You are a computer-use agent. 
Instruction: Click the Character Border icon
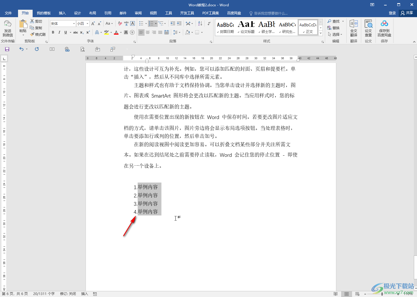(133, 23)
